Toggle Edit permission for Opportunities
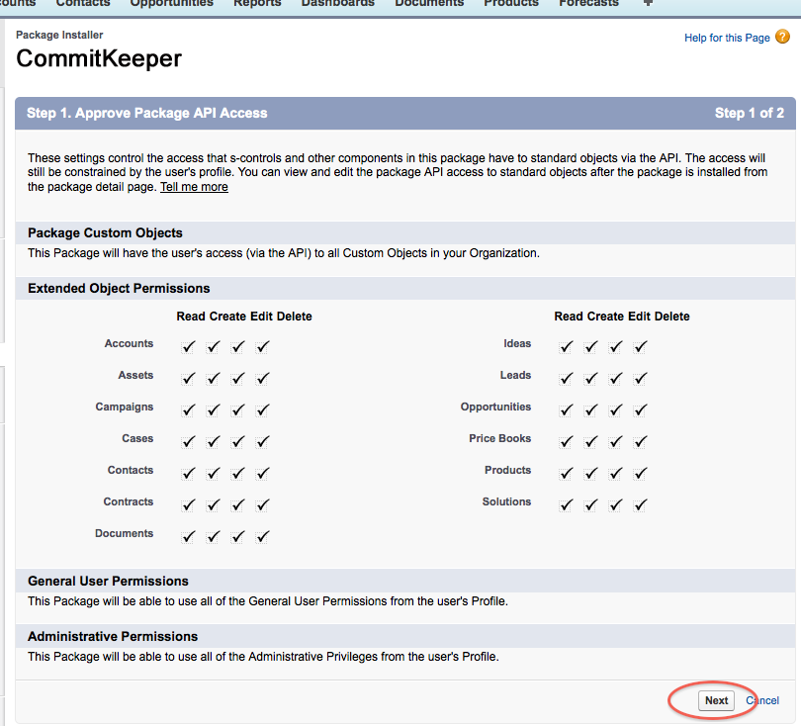 click(x=615, y=409)
